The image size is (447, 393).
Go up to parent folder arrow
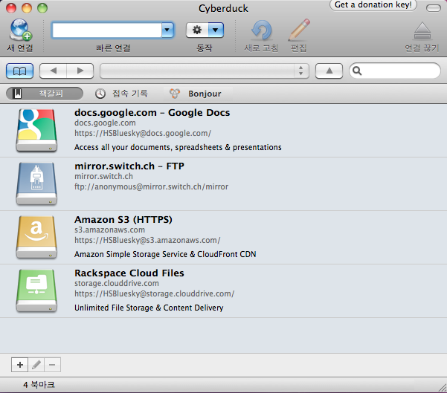tap(329, 71)
